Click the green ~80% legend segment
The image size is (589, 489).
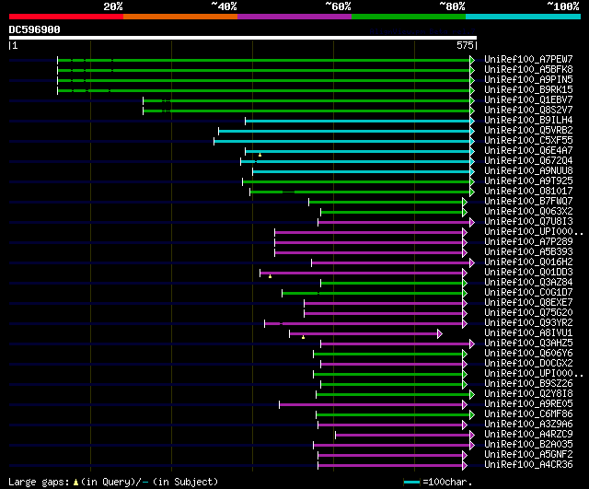coord(409,17)
